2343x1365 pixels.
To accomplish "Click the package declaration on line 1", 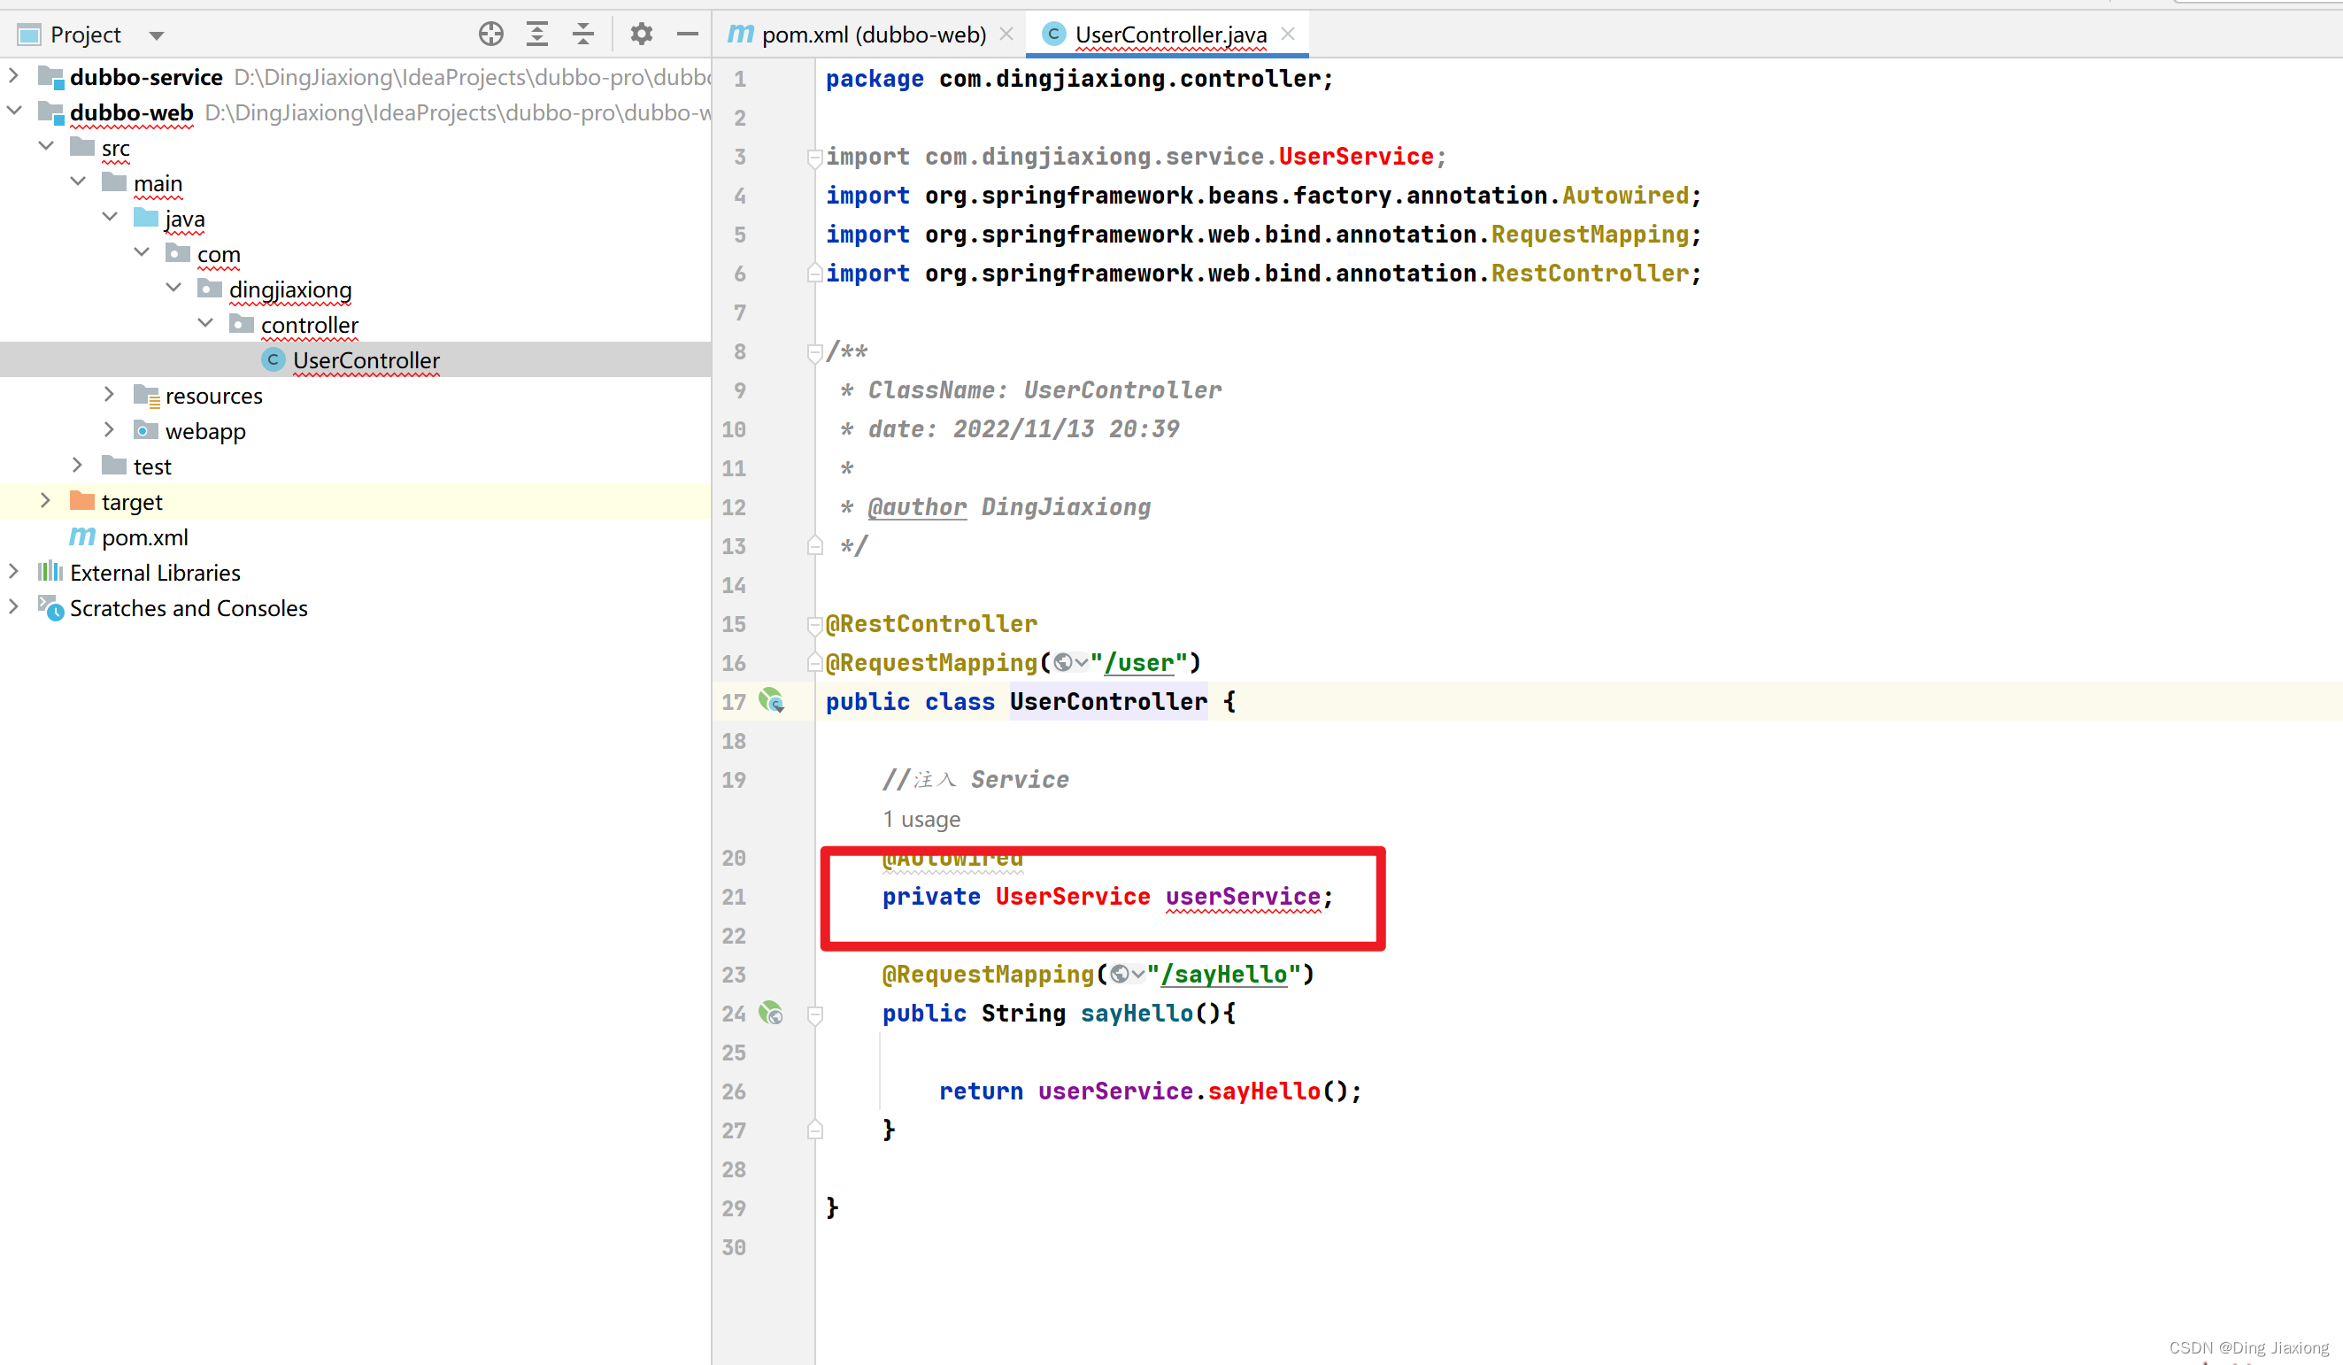I will tap(1080, 78).
